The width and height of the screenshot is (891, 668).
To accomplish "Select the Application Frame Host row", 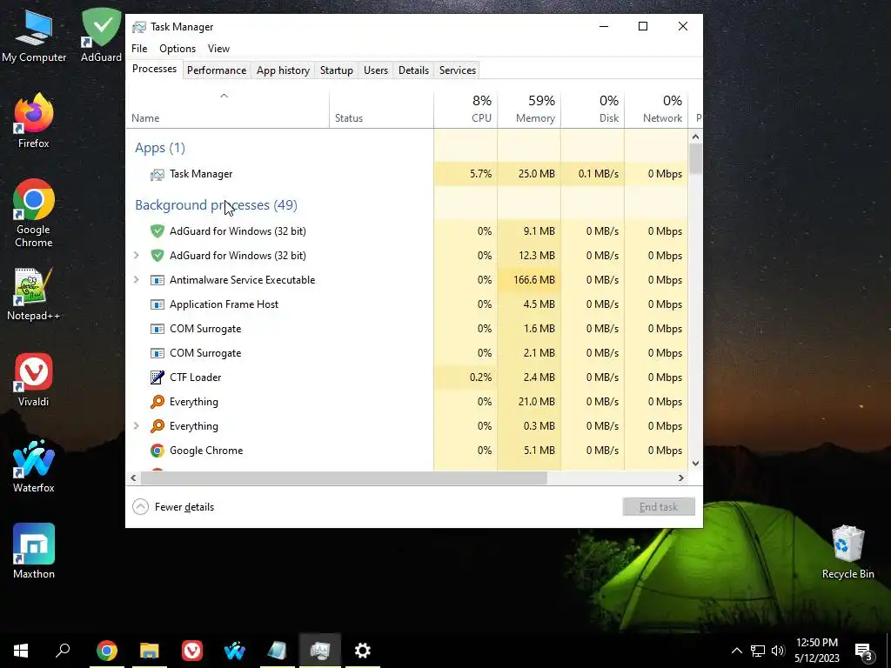I will pyautogui.click(x=407, y=304).
